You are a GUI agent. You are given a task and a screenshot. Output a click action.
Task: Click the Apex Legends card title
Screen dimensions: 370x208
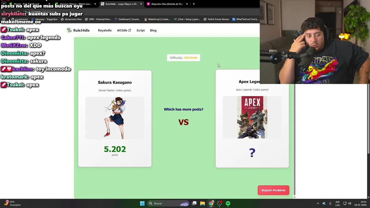coord(249,82)
